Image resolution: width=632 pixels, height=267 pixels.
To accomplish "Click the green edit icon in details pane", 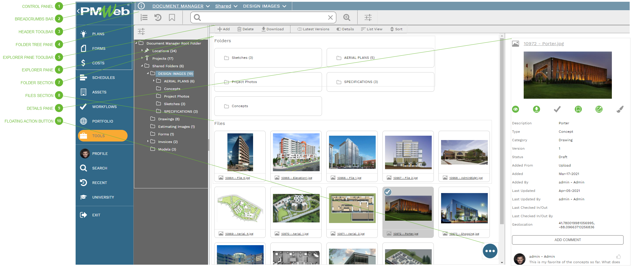I will click(599, 109).
